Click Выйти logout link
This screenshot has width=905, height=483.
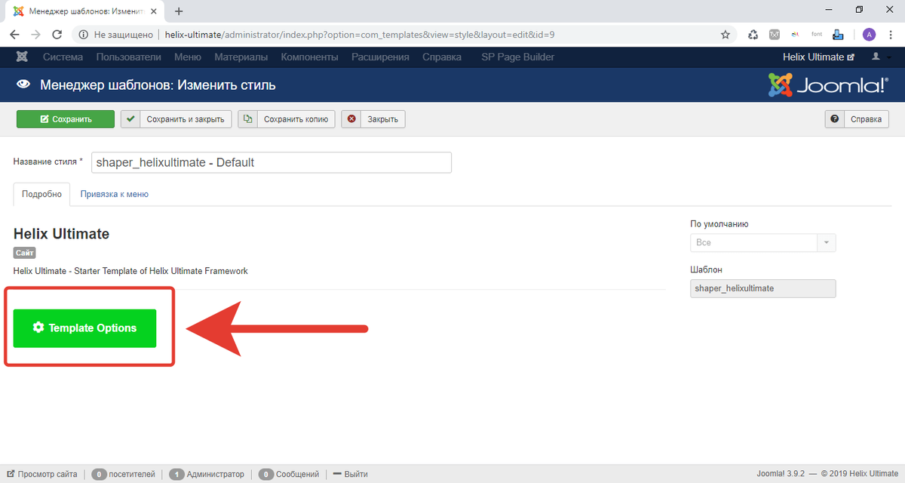351,474
